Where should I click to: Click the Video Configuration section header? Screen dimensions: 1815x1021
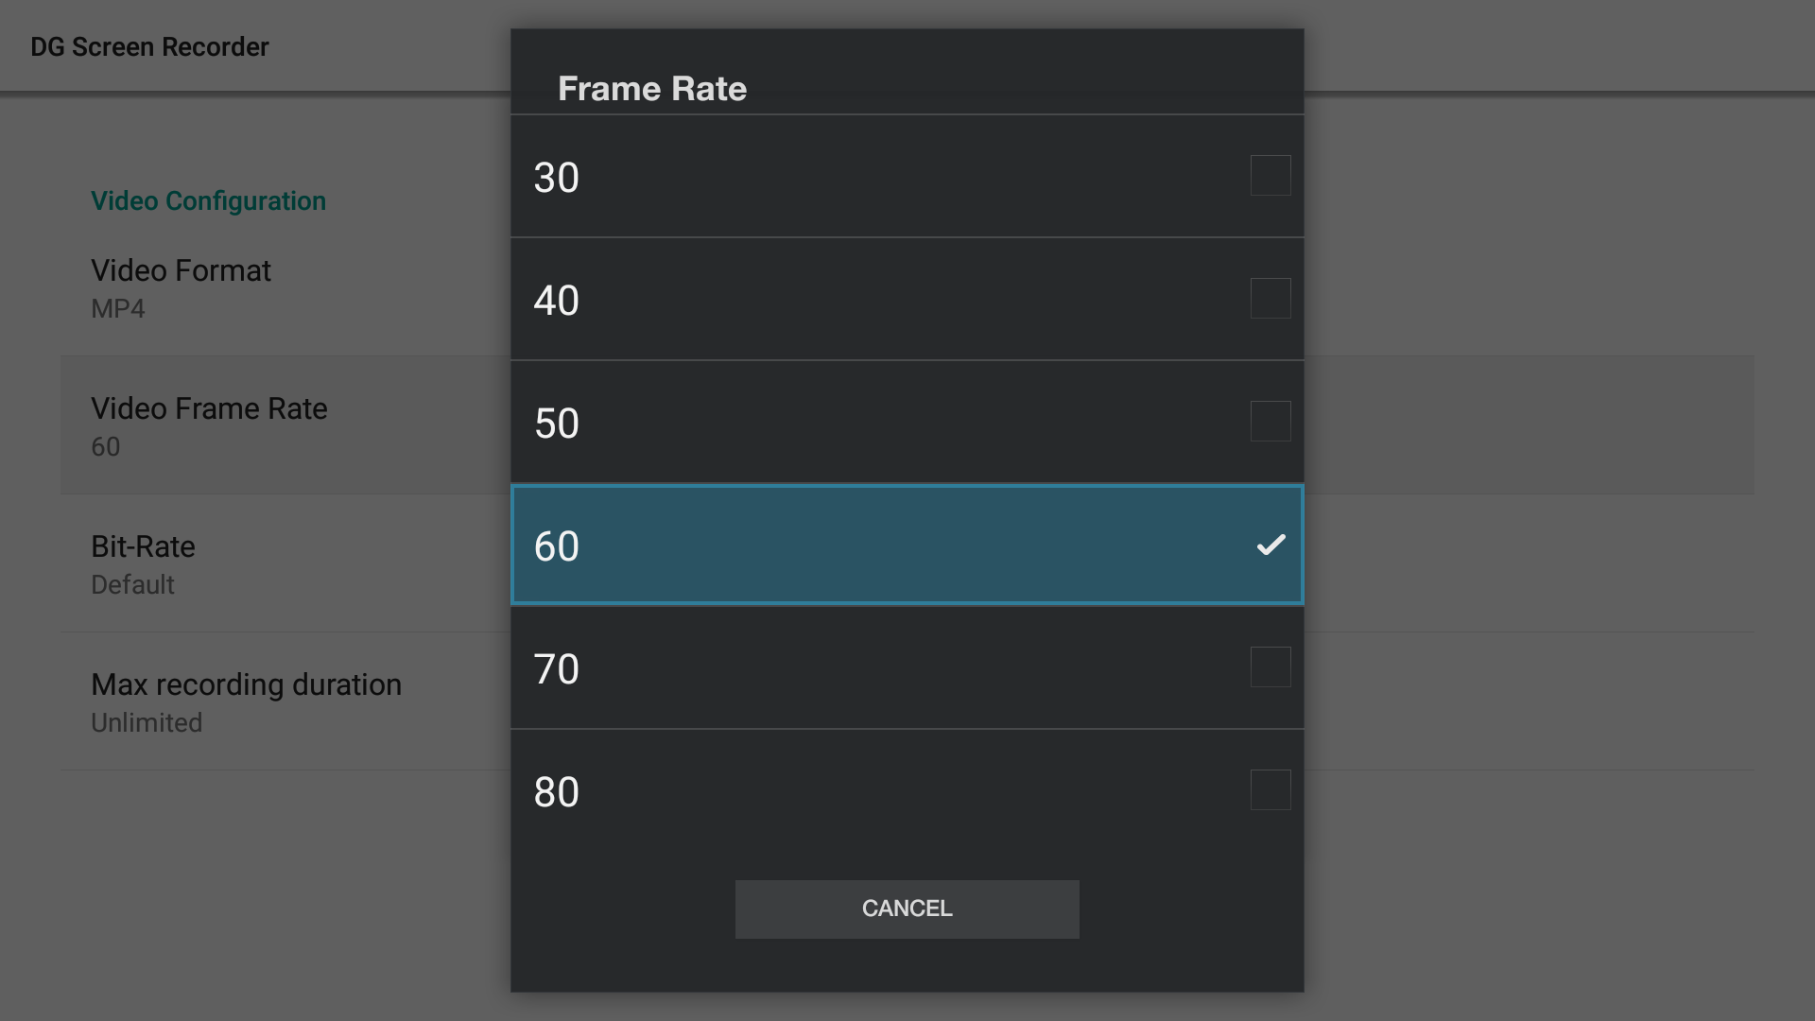point(208,201)
